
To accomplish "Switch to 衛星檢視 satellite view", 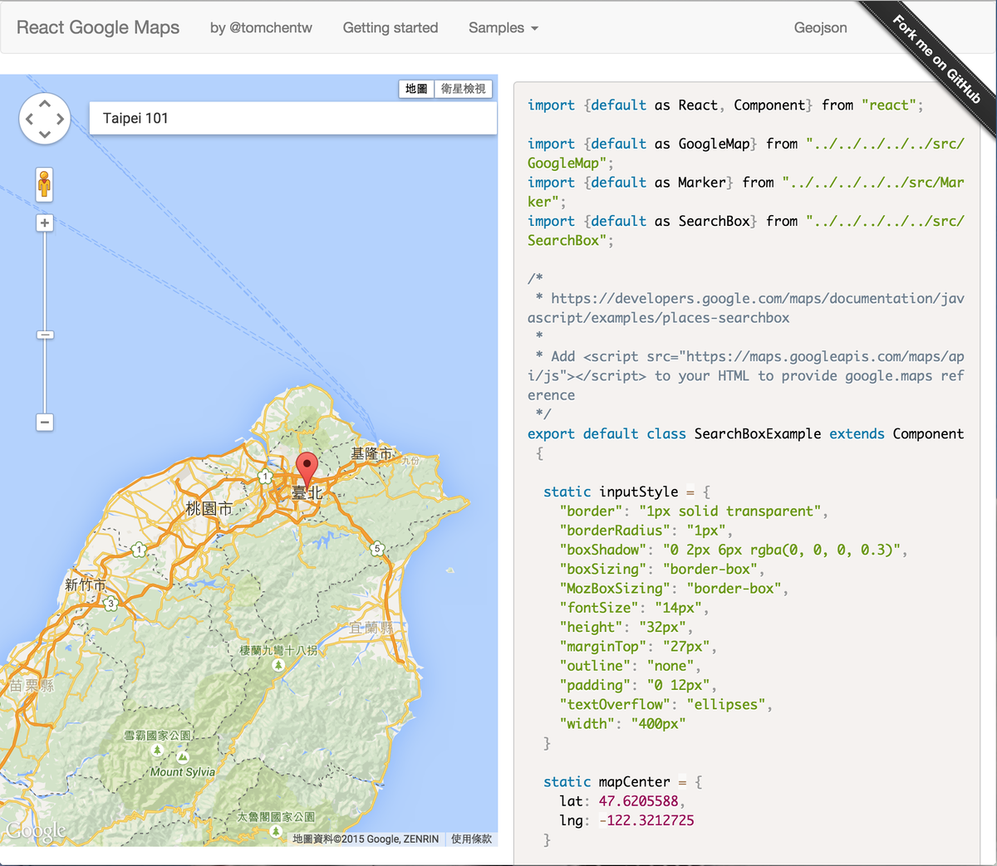I will coord(463,89).
